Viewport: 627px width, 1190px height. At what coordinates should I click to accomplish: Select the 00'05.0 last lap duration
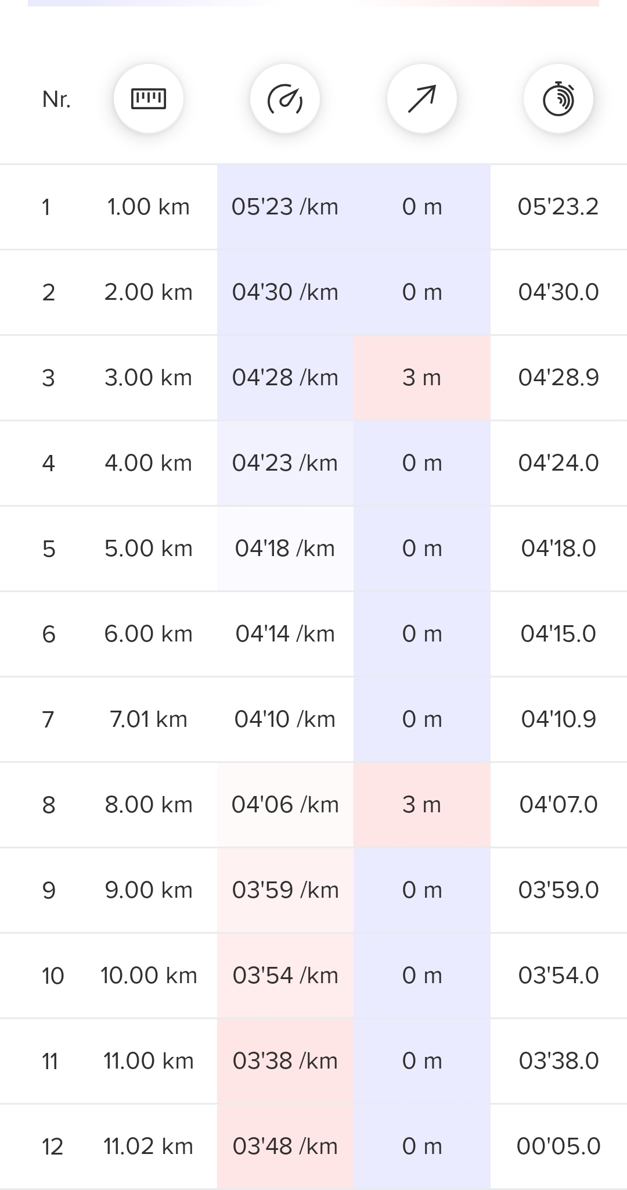pos(558,1146)
